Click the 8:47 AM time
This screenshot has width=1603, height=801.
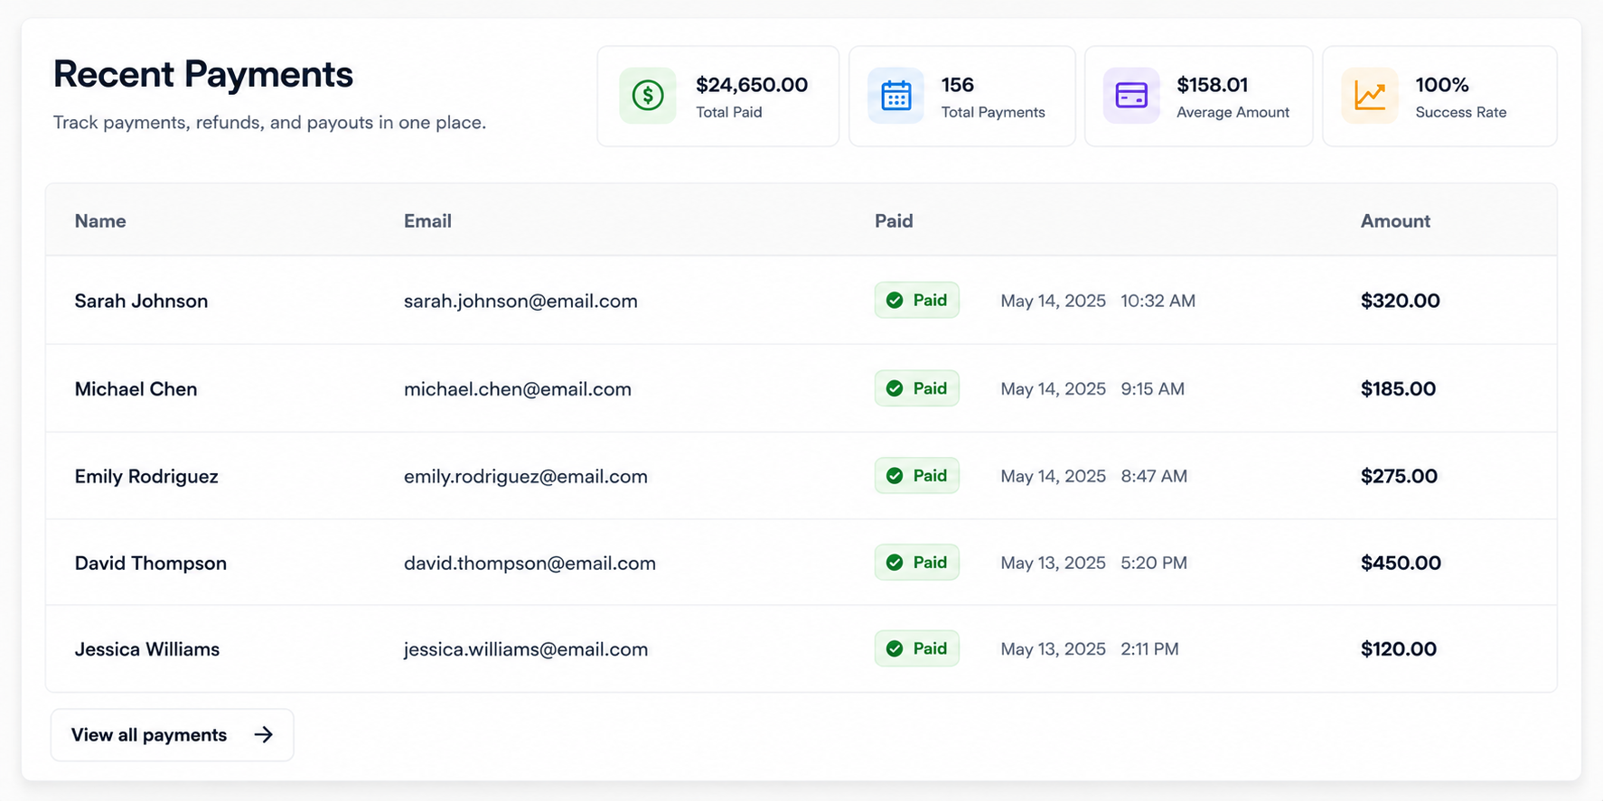pos(1154,477)
